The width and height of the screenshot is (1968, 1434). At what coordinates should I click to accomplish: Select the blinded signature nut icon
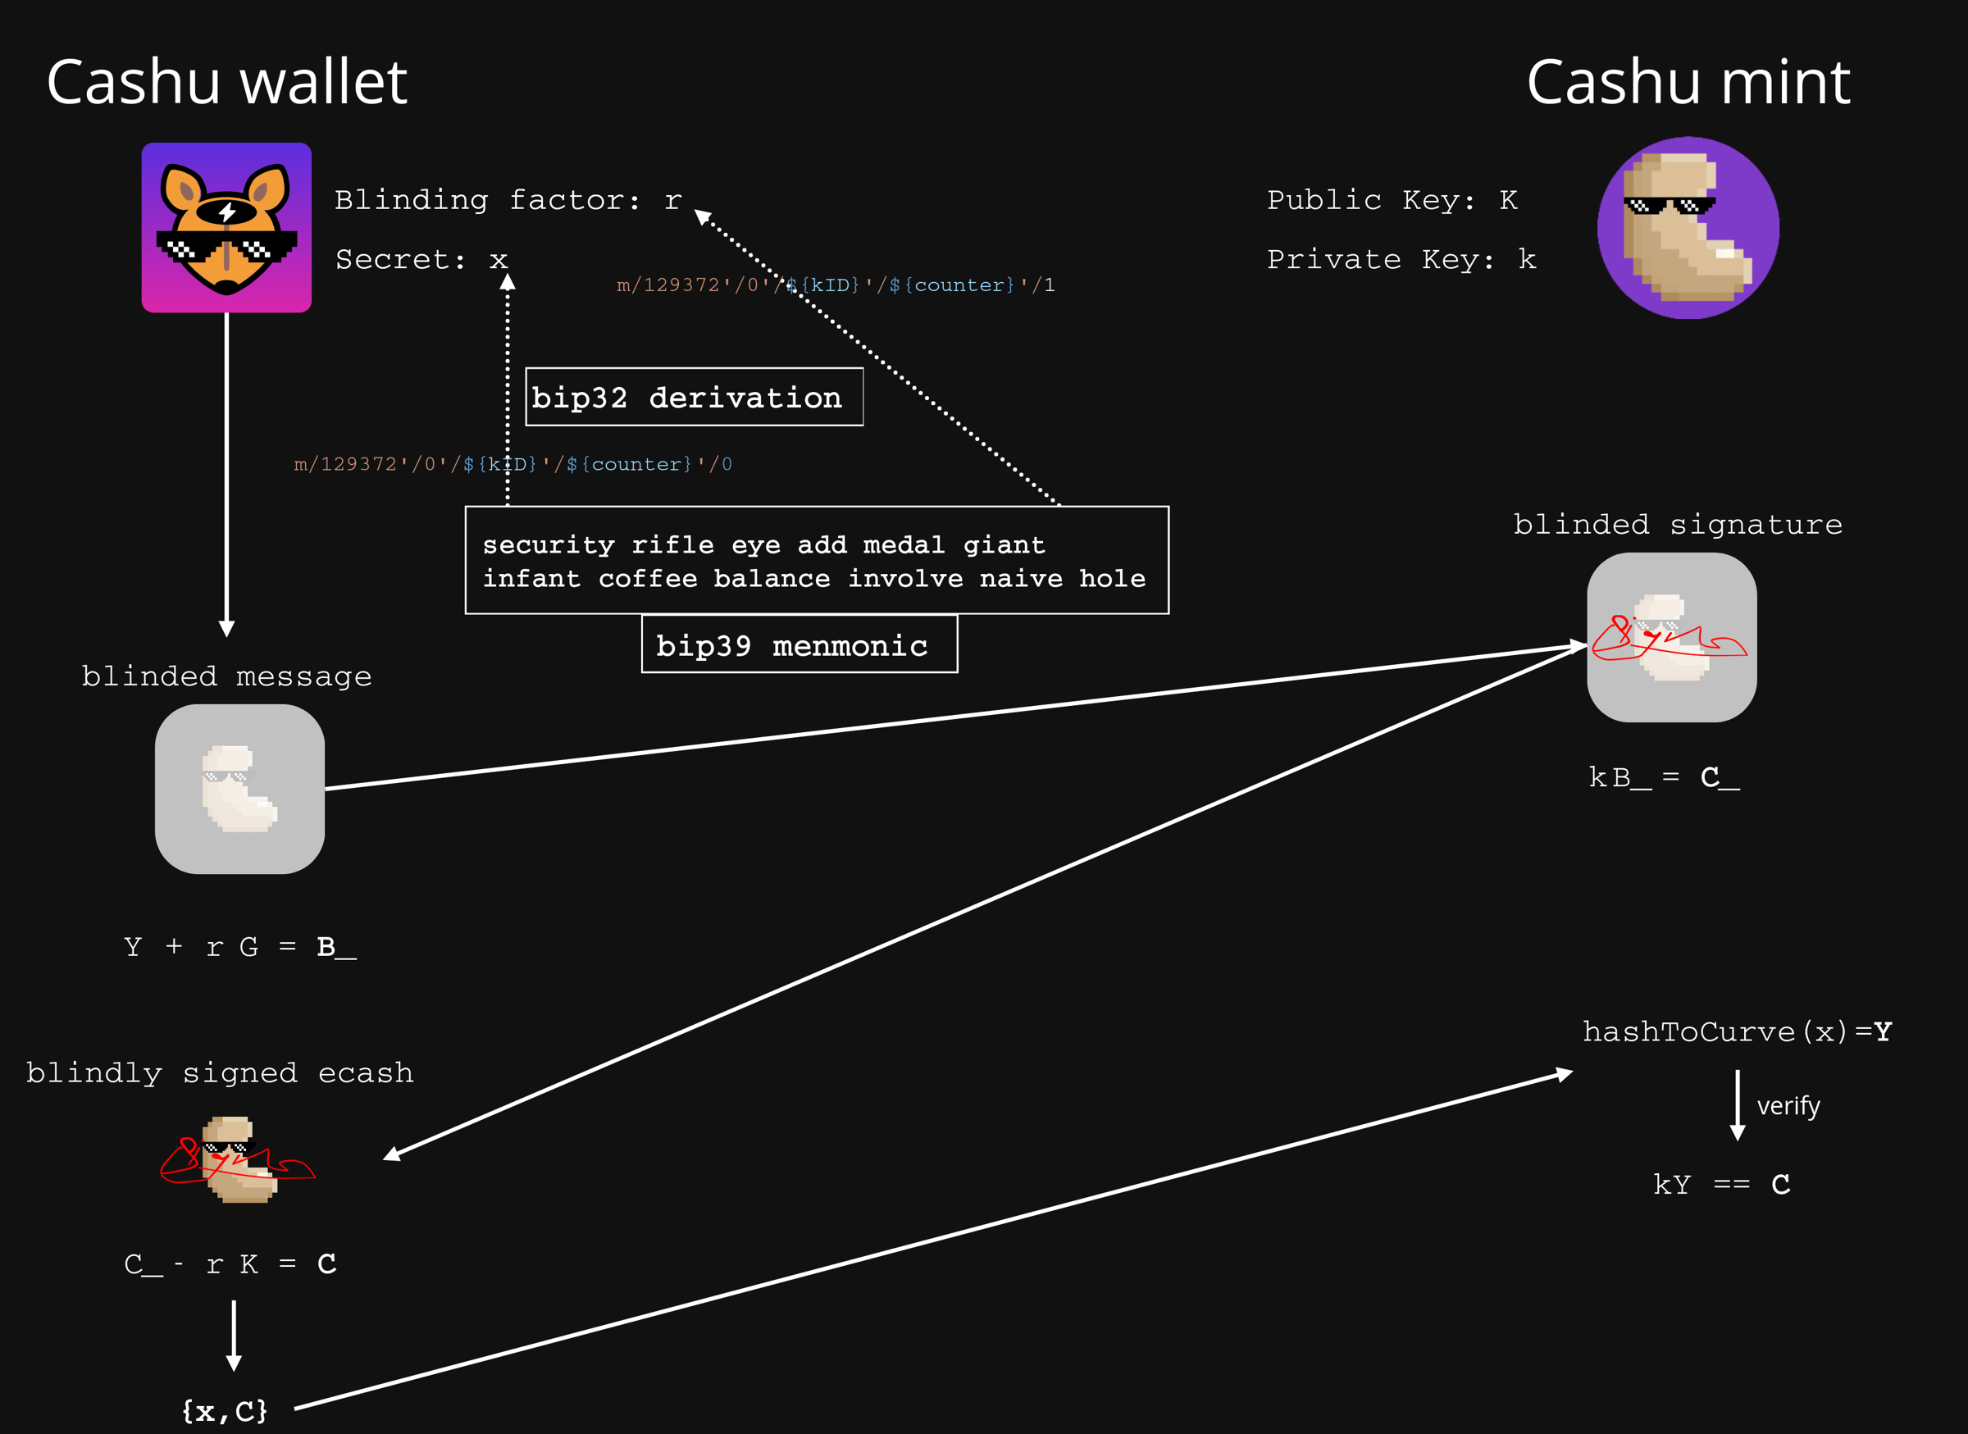click(x=1671, y=637)
